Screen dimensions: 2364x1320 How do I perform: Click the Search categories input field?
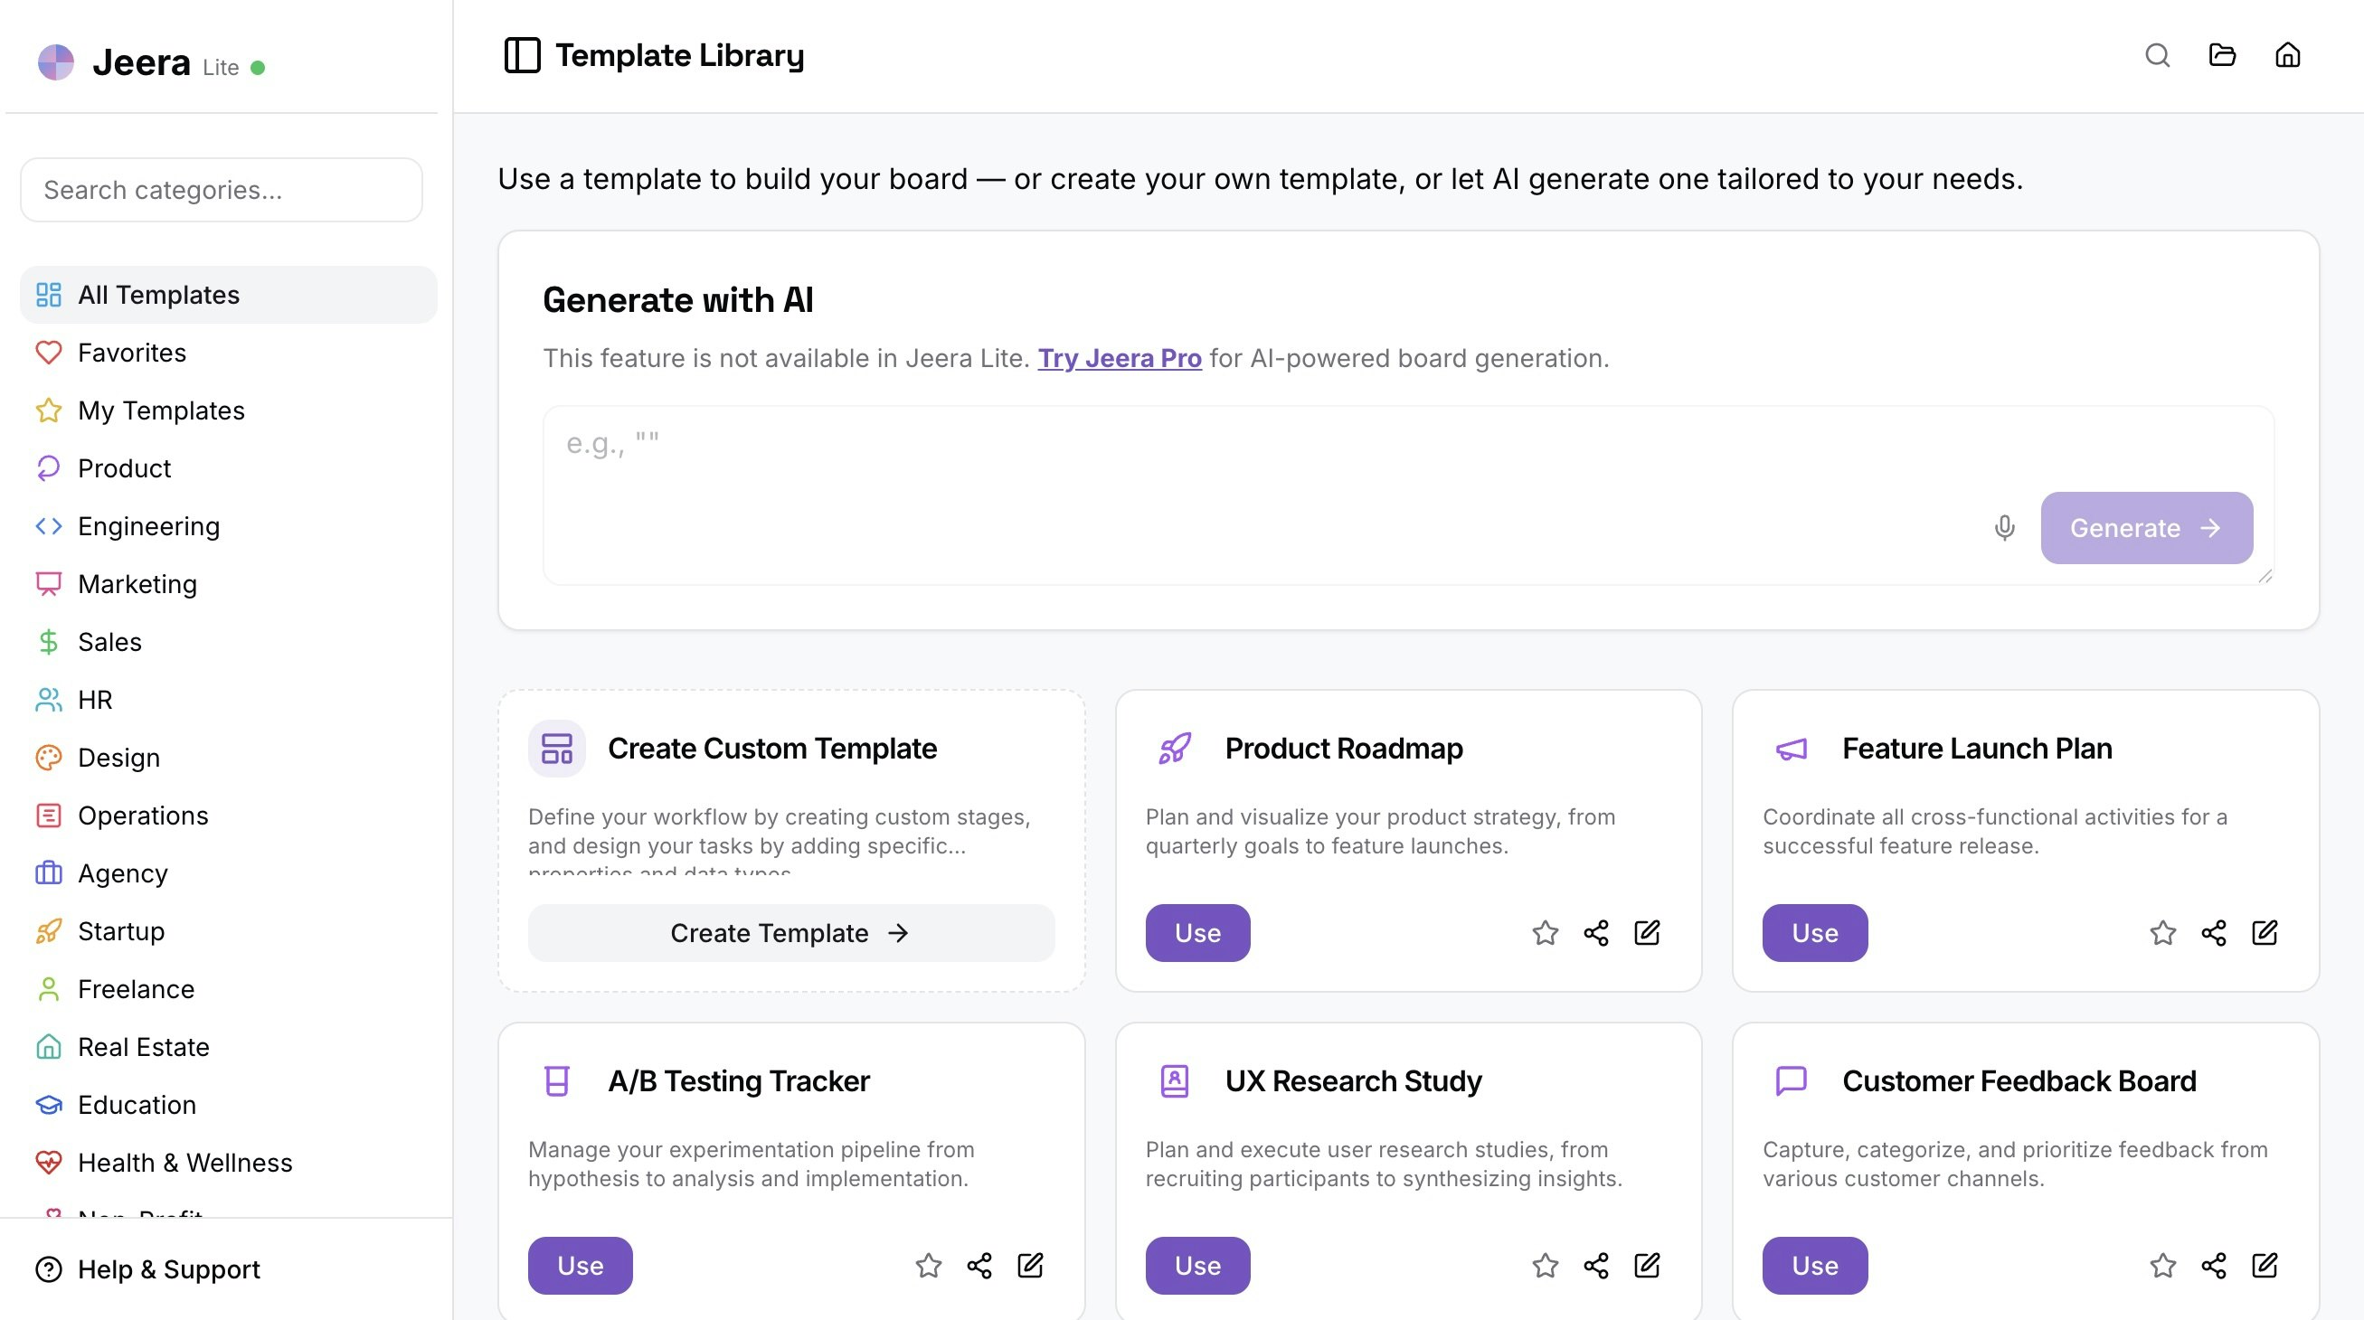[x=221, y=190]
